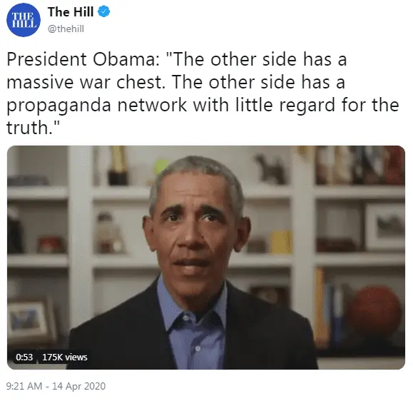Open the 9:21 AM tweet time link
Screen dimensions: 413x401
(x=24, y=386)
